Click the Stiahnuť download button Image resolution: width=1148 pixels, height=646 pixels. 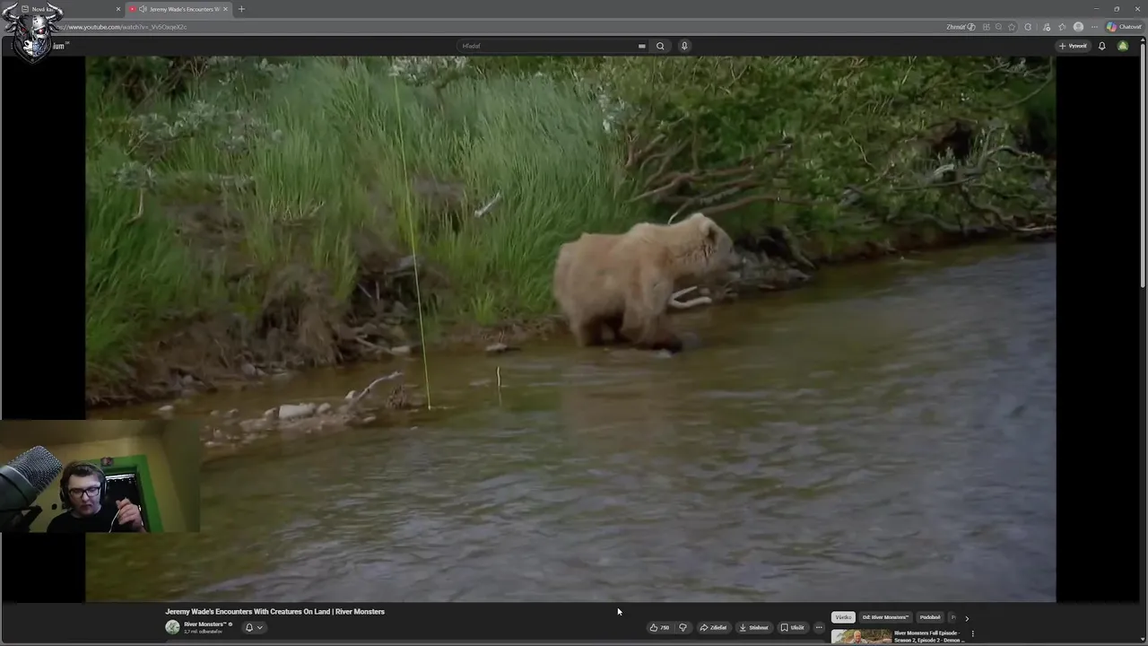[x=753, y=627]
